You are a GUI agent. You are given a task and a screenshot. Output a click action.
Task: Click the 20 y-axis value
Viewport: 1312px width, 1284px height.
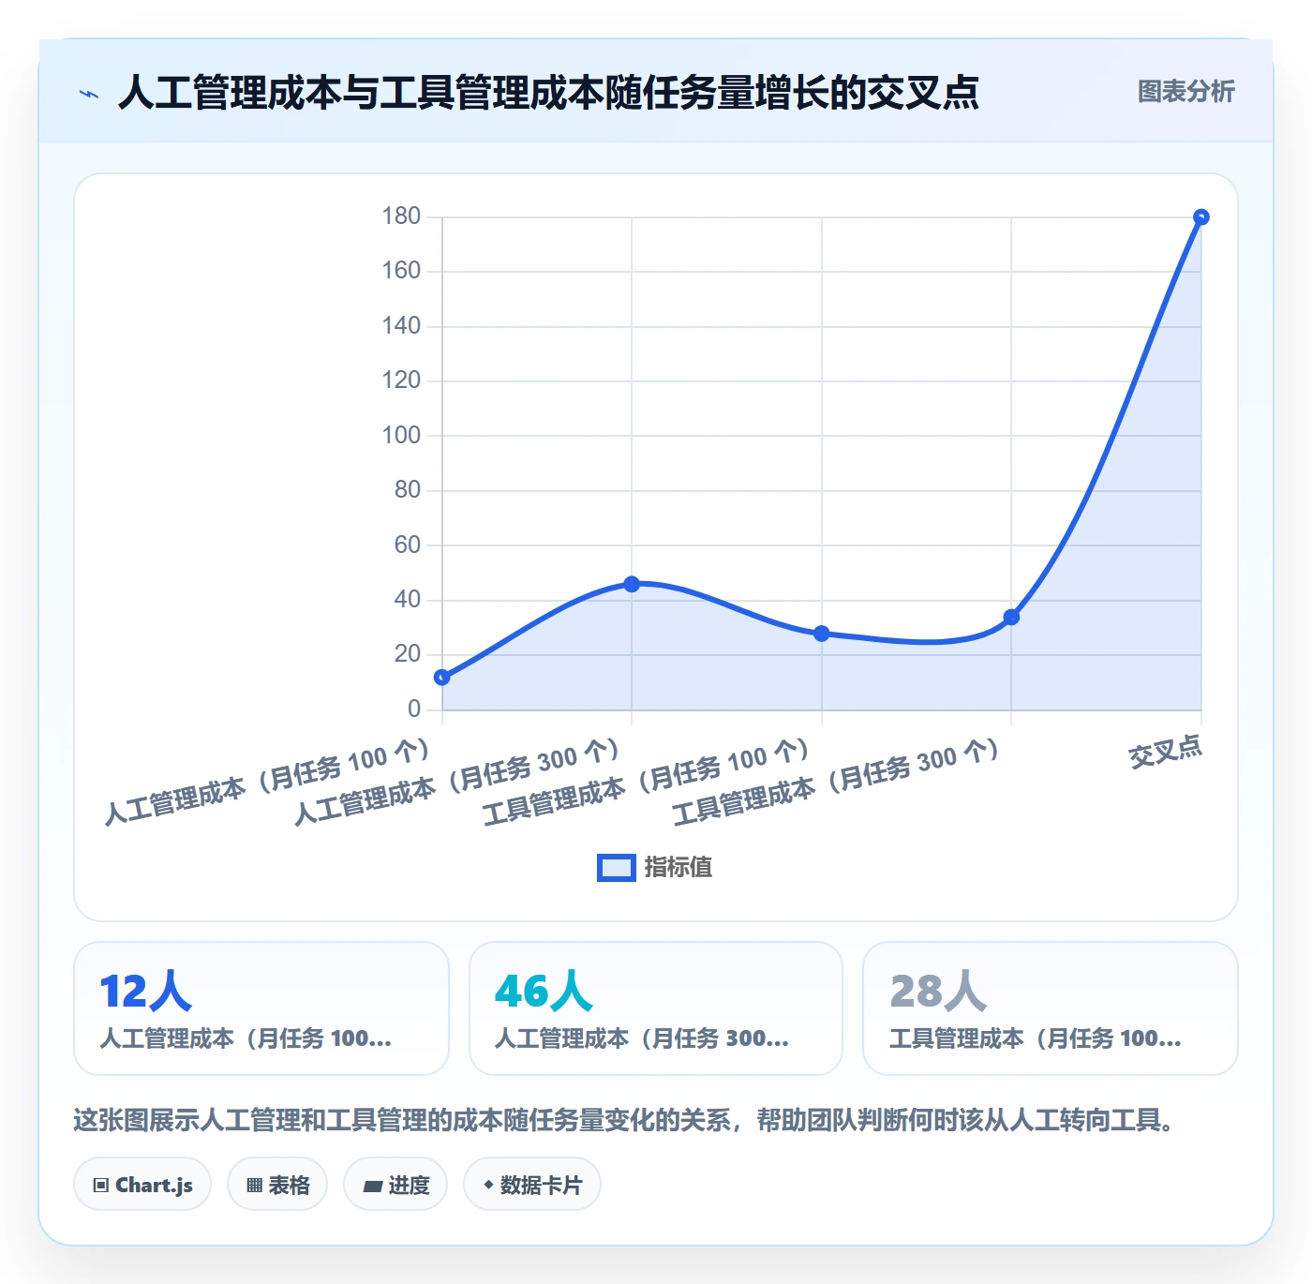point(408,653)
